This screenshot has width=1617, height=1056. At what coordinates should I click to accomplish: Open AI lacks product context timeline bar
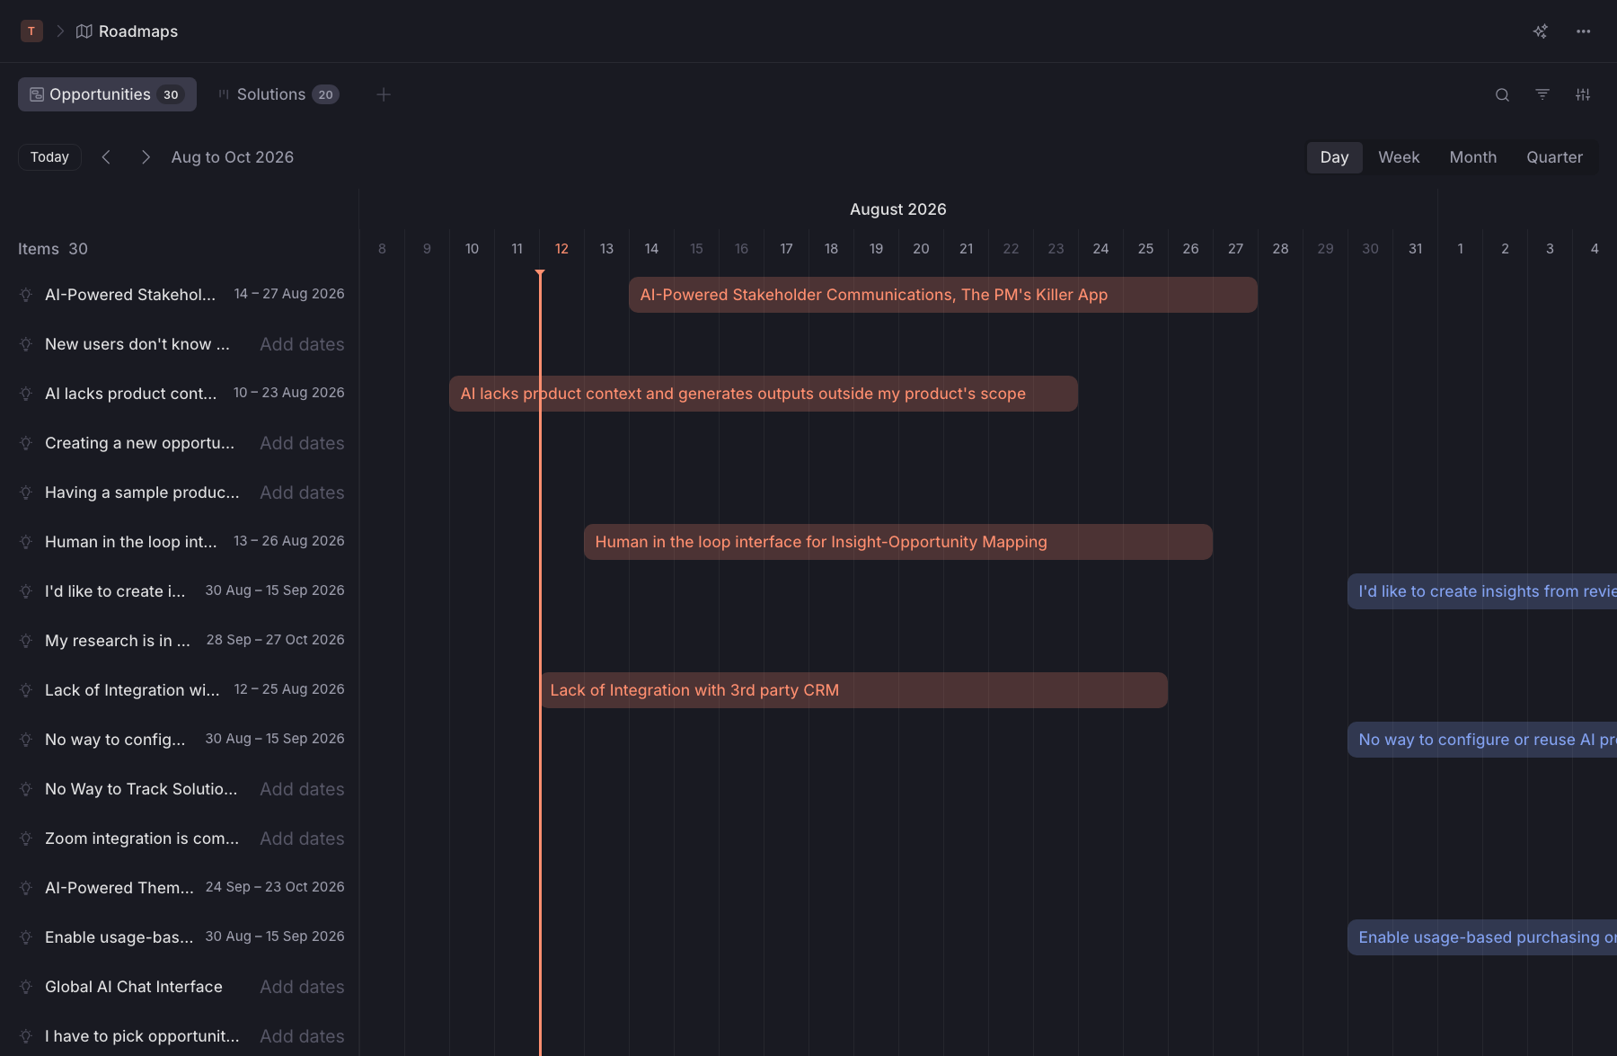pos(764,394)
